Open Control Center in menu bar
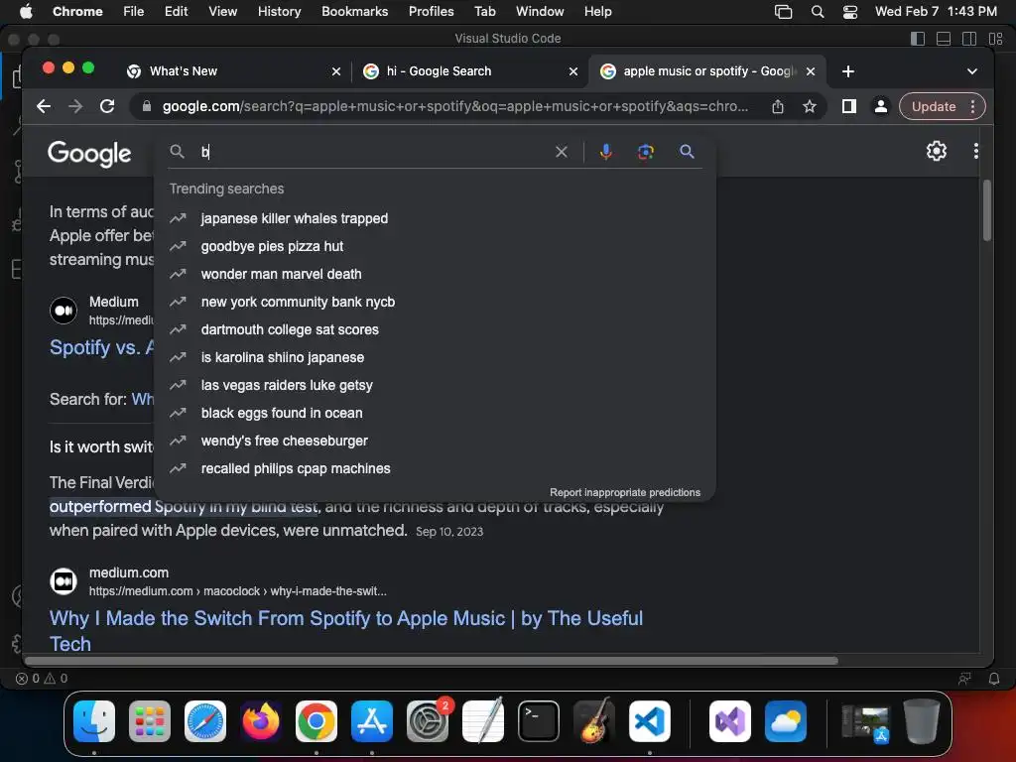 click(850, 12)
